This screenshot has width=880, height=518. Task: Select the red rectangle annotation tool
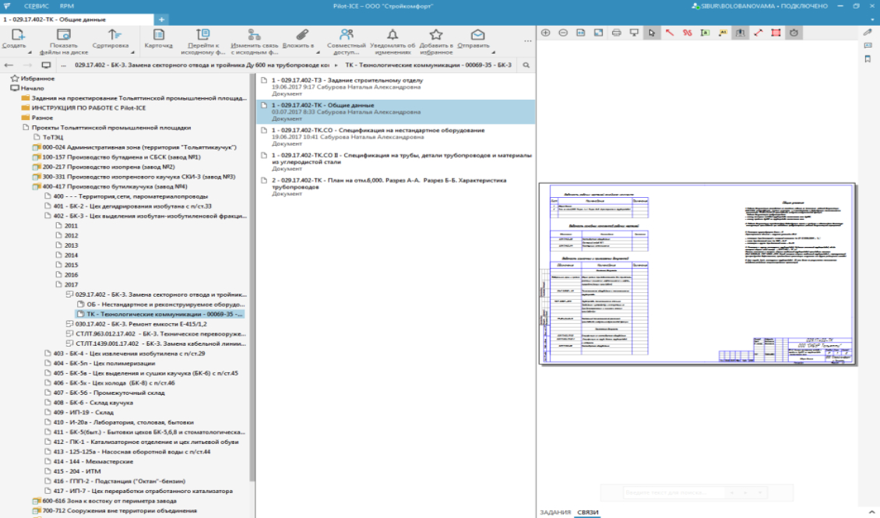[776, 33]
